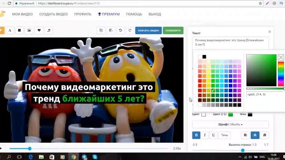Click the browser reload button

tap(9, 3)
